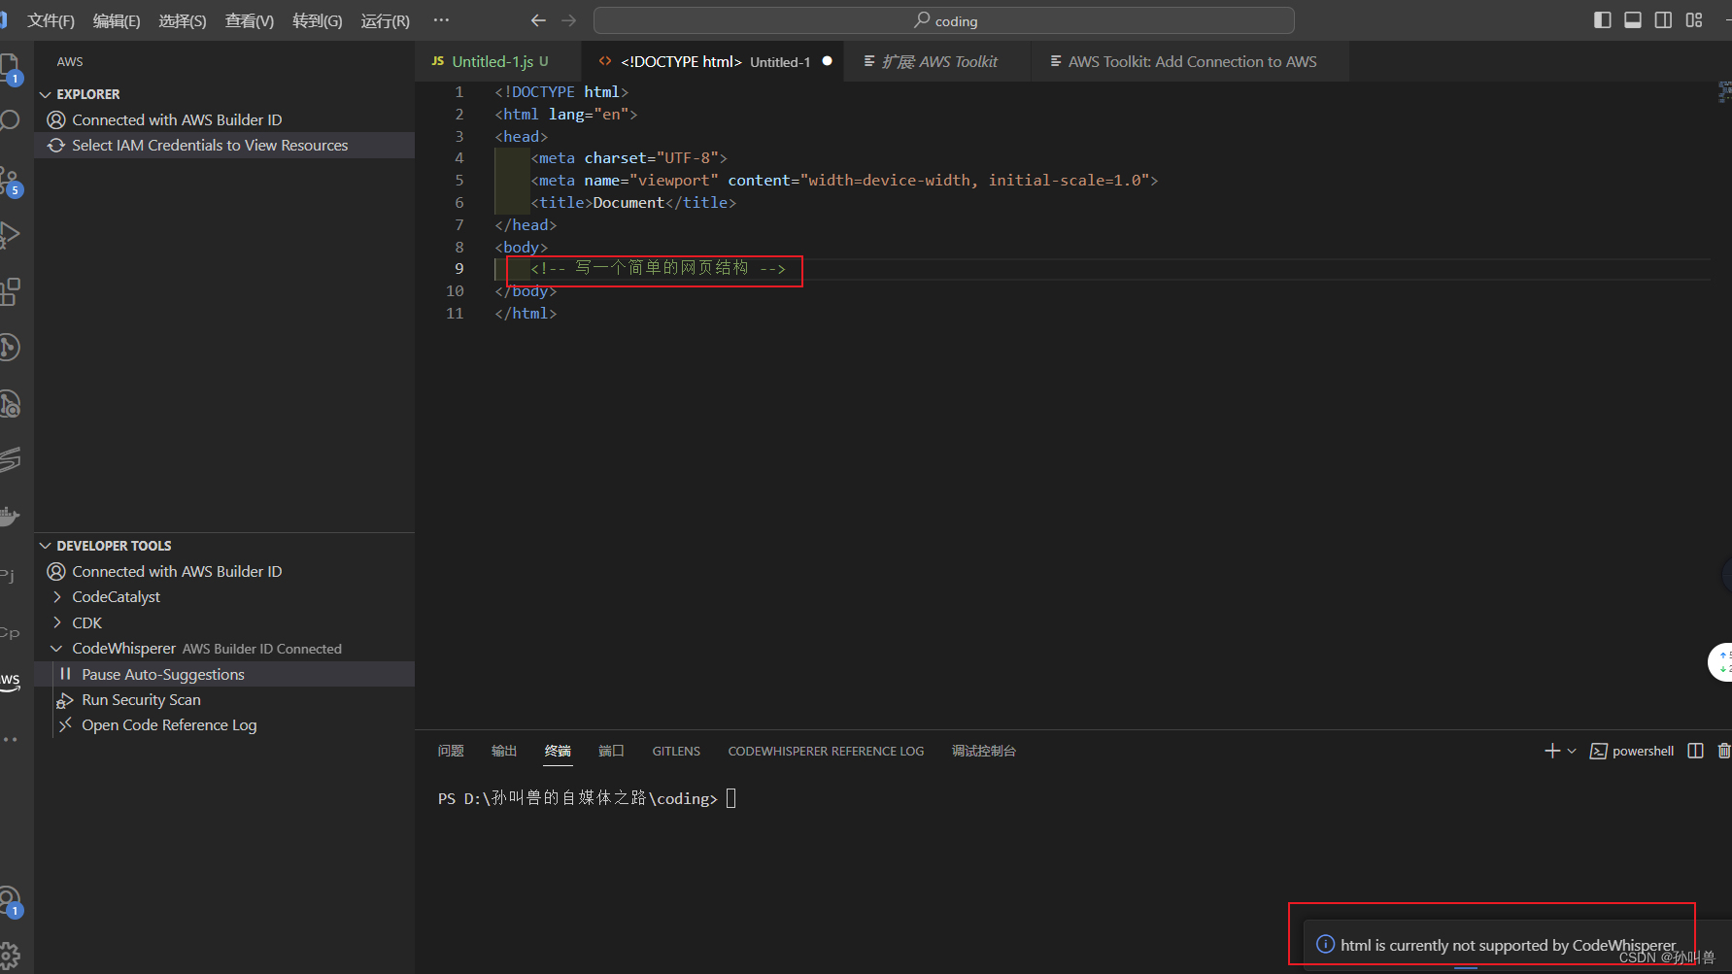This screenshot has height=974, width=1732.
Task: Select the Docker icon in the activity bar
Action: tap(10, 517)
